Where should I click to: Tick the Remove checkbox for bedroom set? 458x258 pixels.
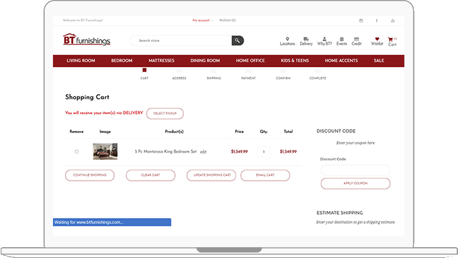coord(77,151)
